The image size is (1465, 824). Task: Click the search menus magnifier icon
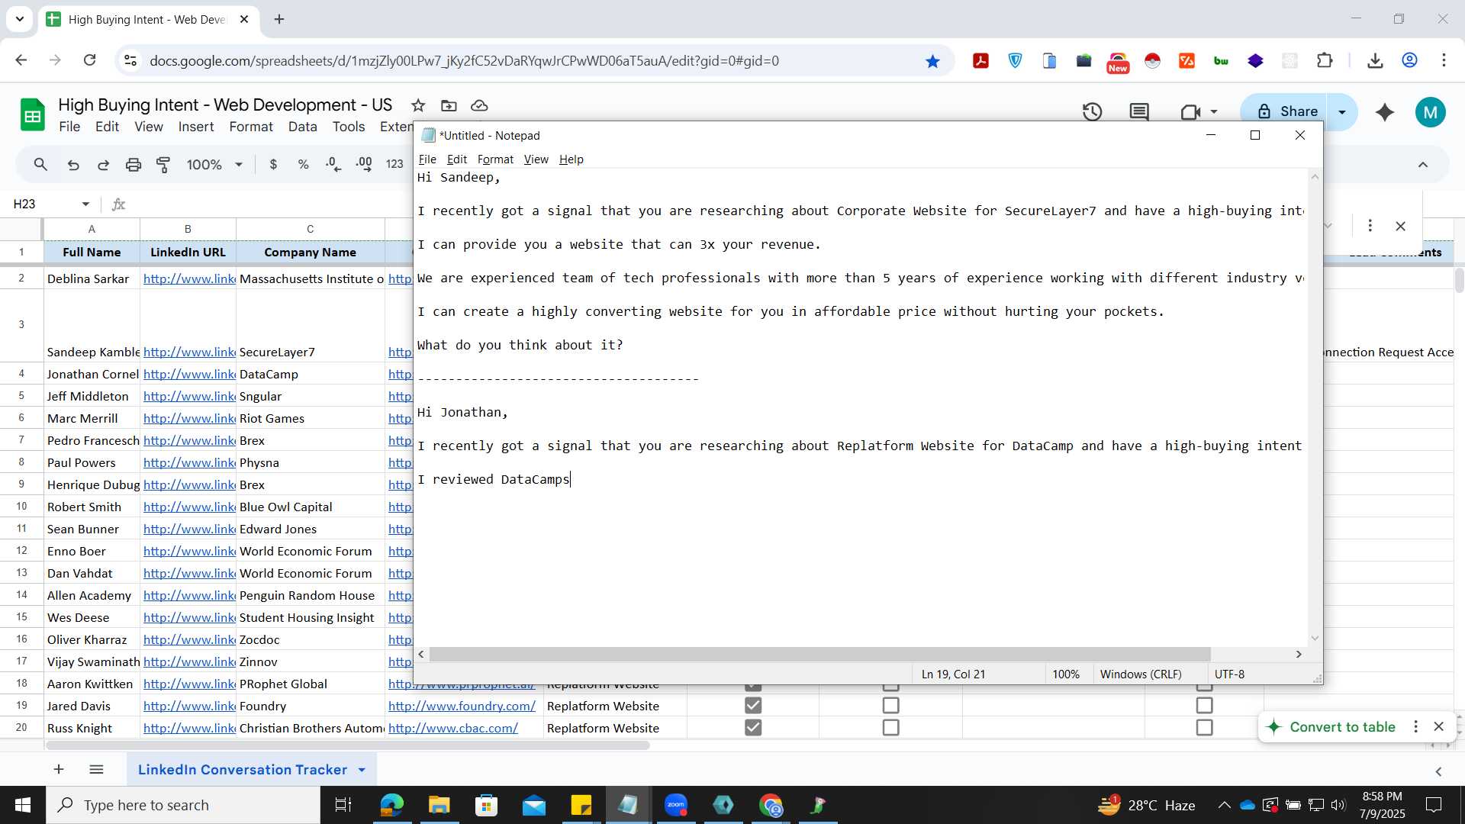coord(41,164)
